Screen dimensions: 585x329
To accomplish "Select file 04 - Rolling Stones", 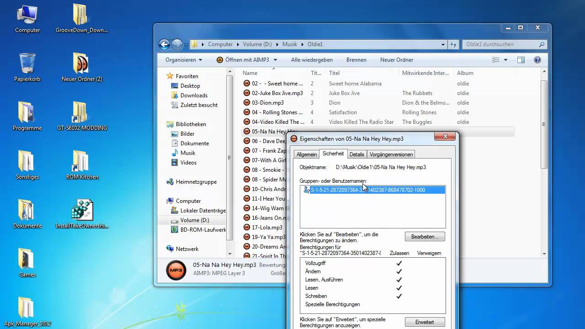I will (x=277, y=112).
